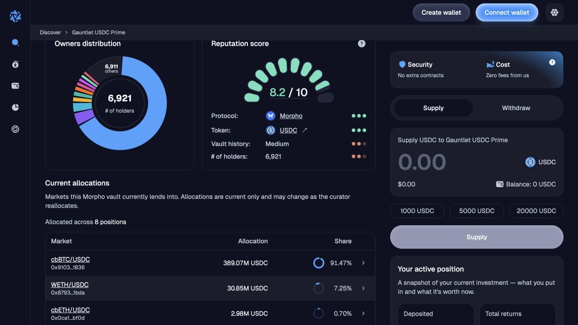The height and width of the screenshot is (325, 578).
Task: Click the USDC coin icon in Token row
Action: [x=270, y=130]
